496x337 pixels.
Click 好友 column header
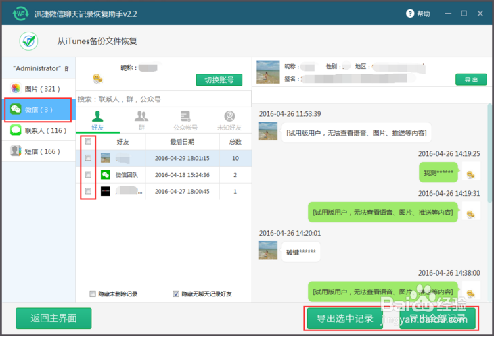(x=122, y=142)
